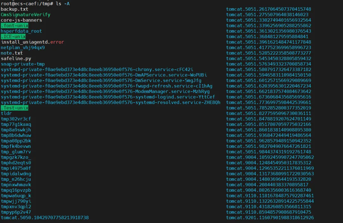The height and width of the screenshot is (223, 343).
Task: Select the tomcat.5050 directory entry
Action: (x=45, y=218)
